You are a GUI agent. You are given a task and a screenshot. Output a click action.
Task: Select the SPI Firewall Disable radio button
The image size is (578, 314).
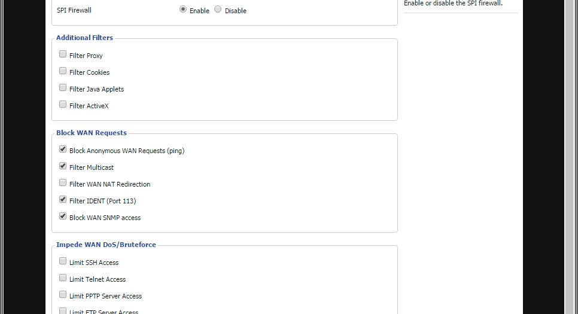pos(218,10)
